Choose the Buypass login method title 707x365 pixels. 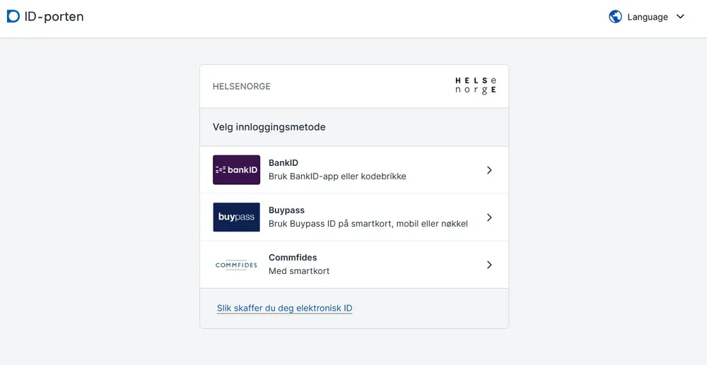click(x=286, y=210)
